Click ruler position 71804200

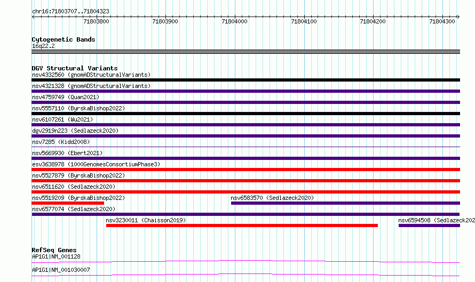point(373,21)
